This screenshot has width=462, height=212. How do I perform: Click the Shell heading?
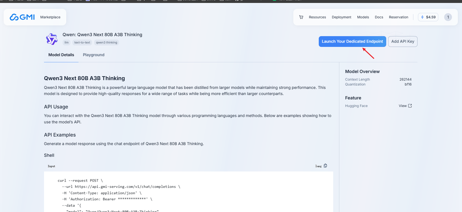pyautogui.click(x=49, y=155)
